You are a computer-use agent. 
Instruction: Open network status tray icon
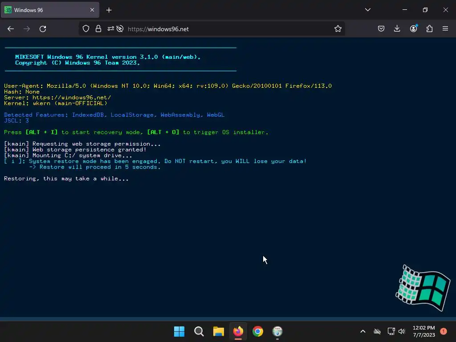391,331
